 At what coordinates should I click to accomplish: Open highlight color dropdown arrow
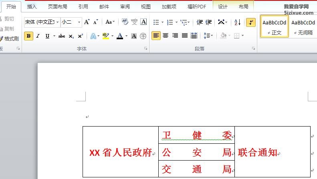(112, 36)
